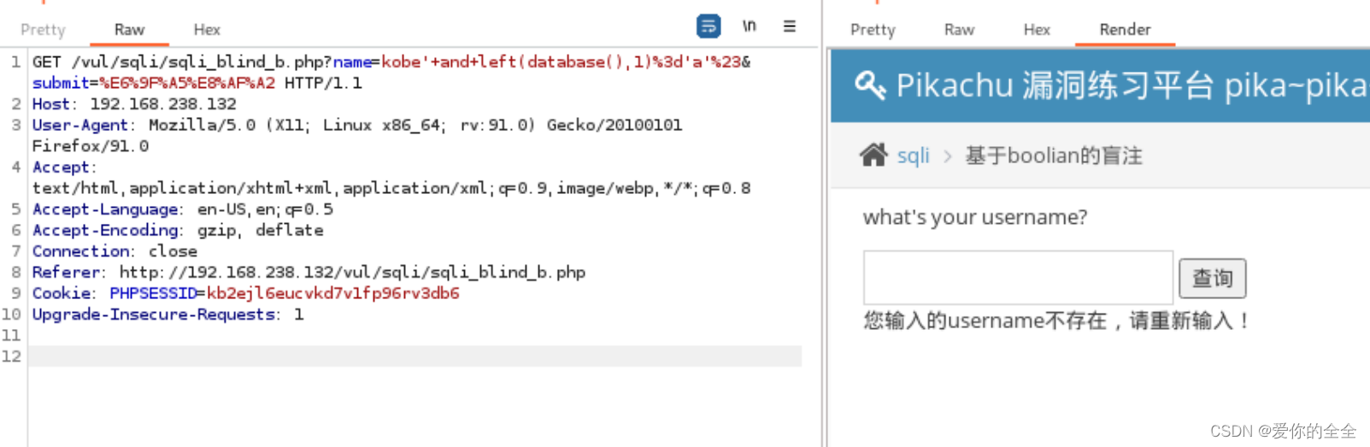Click the Firefox/91.0 continuation line
The image size is (1370, 447).
pyautogui.click(x=91, y=146)
